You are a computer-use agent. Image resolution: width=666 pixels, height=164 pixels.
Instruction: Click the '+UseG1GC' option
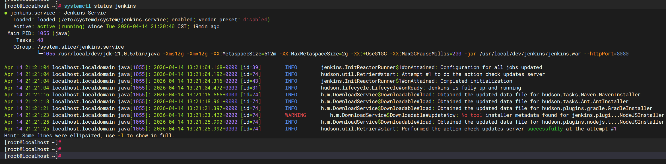coord(375,54)
